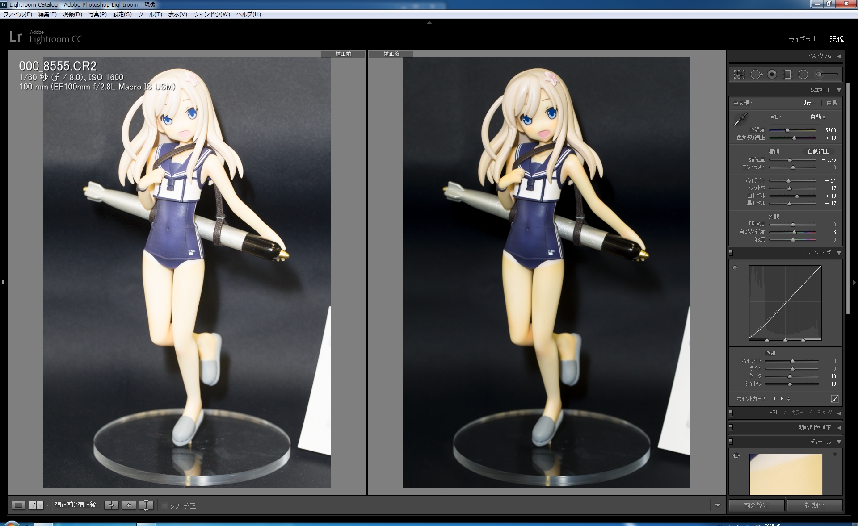Open the ヘルプ(H) menu

click(248, 14)
